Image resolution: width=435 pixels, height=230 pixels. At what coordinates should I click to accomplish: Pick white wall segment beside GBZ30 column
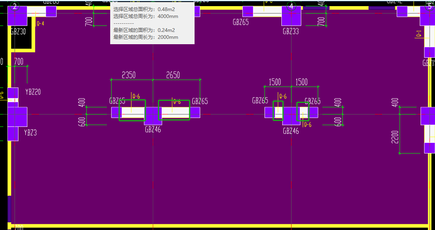(x=36, y=11)
